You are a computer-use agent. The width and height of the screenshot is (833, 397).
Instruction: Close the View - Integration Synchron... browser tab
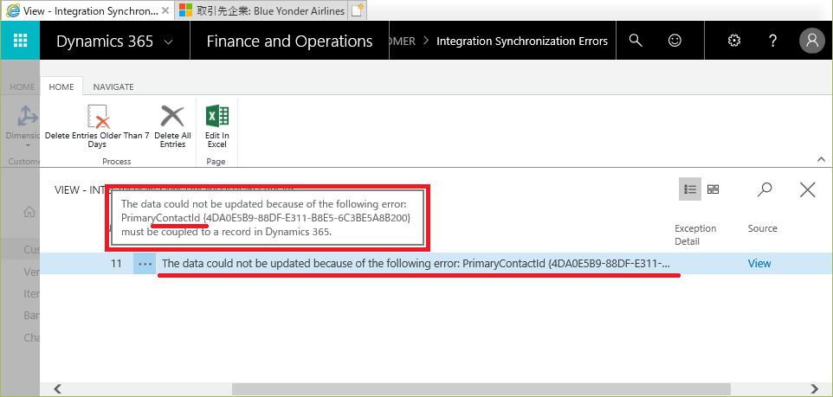(x=165, y=10)
